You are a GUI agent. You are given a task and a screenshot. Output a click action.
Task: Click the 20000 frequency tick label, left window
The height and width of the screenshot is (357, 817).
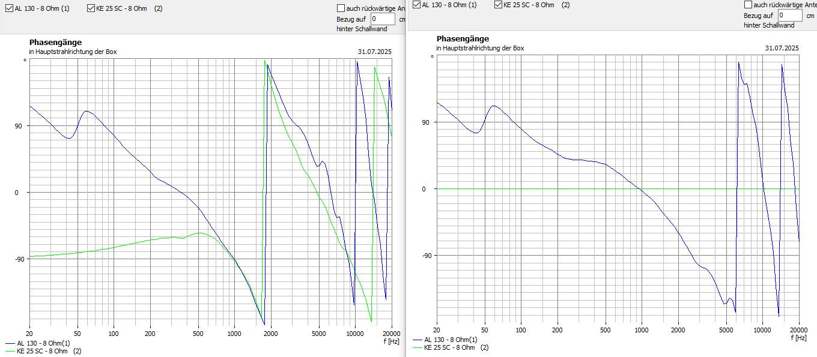(391, 334)
